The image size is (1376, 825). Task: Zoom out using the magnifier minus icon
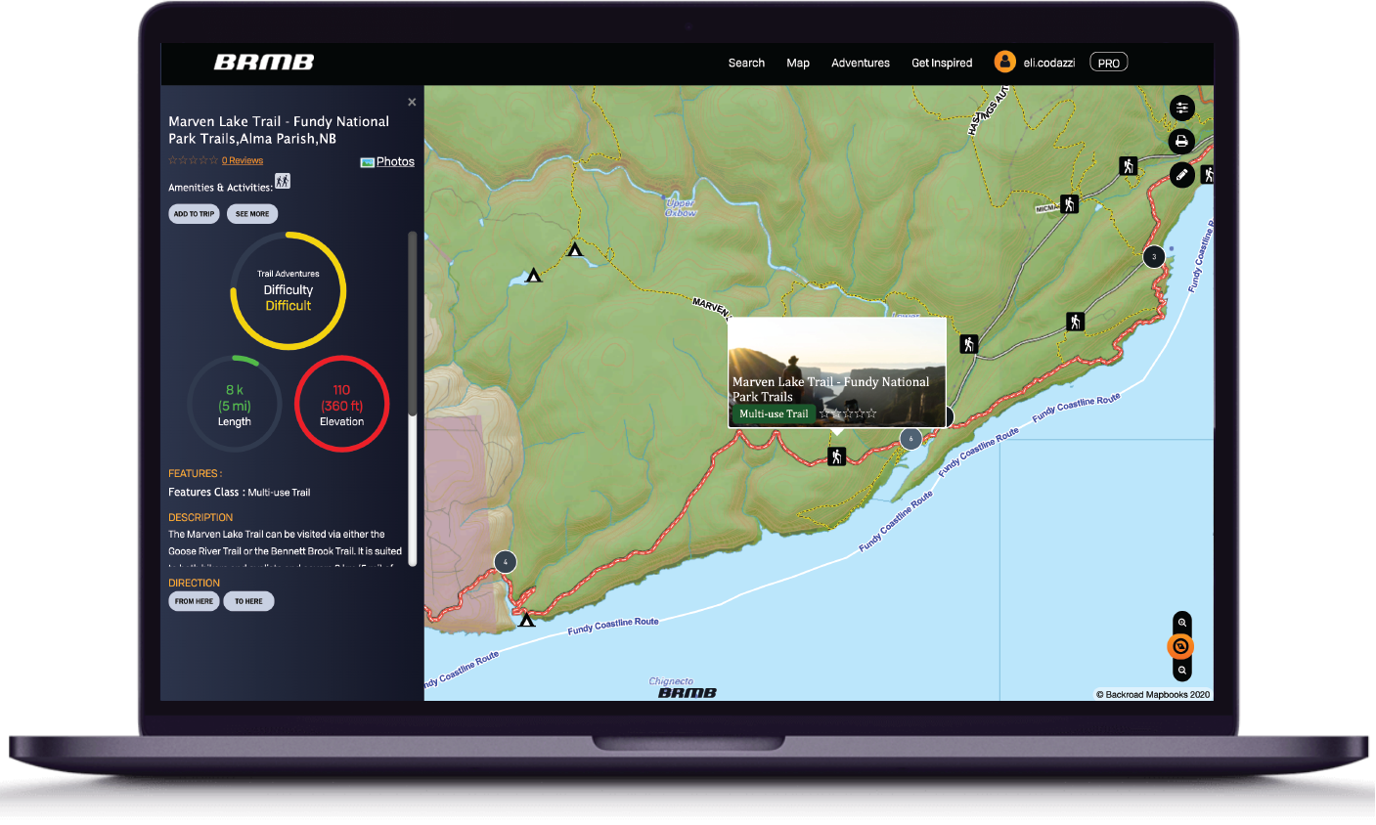point(1181,670)
